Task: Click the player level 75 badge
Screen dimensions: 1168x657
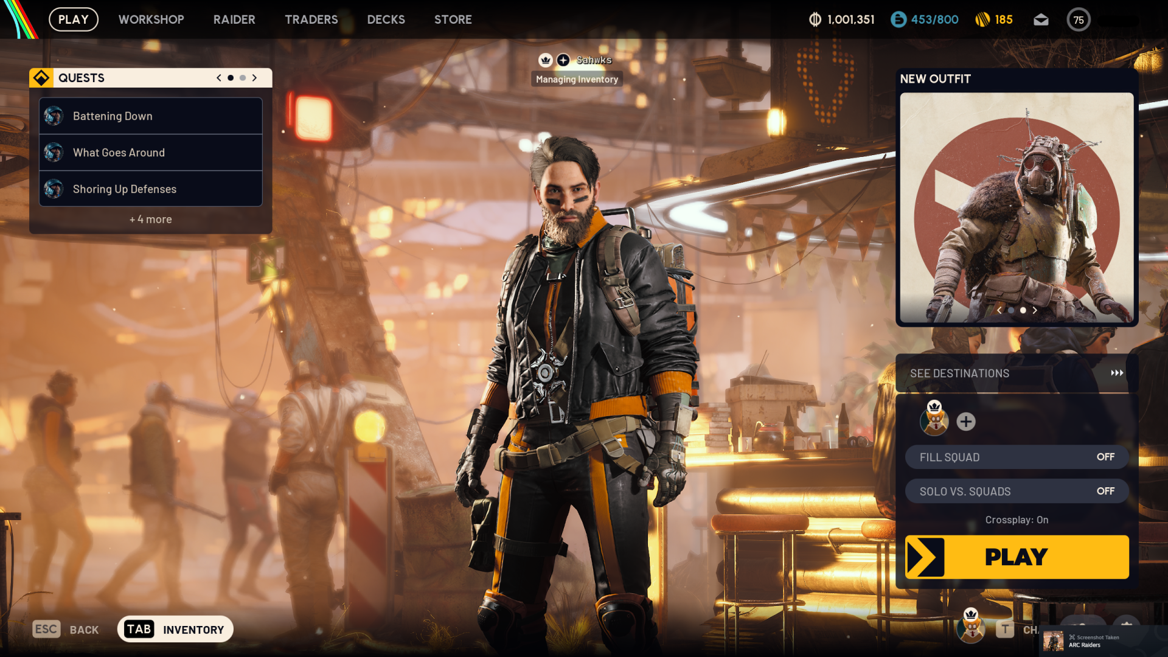Action: [1079, 20]
